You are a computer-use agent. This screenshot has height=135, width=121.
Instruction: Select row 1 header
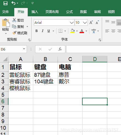[x=4, y=67]
